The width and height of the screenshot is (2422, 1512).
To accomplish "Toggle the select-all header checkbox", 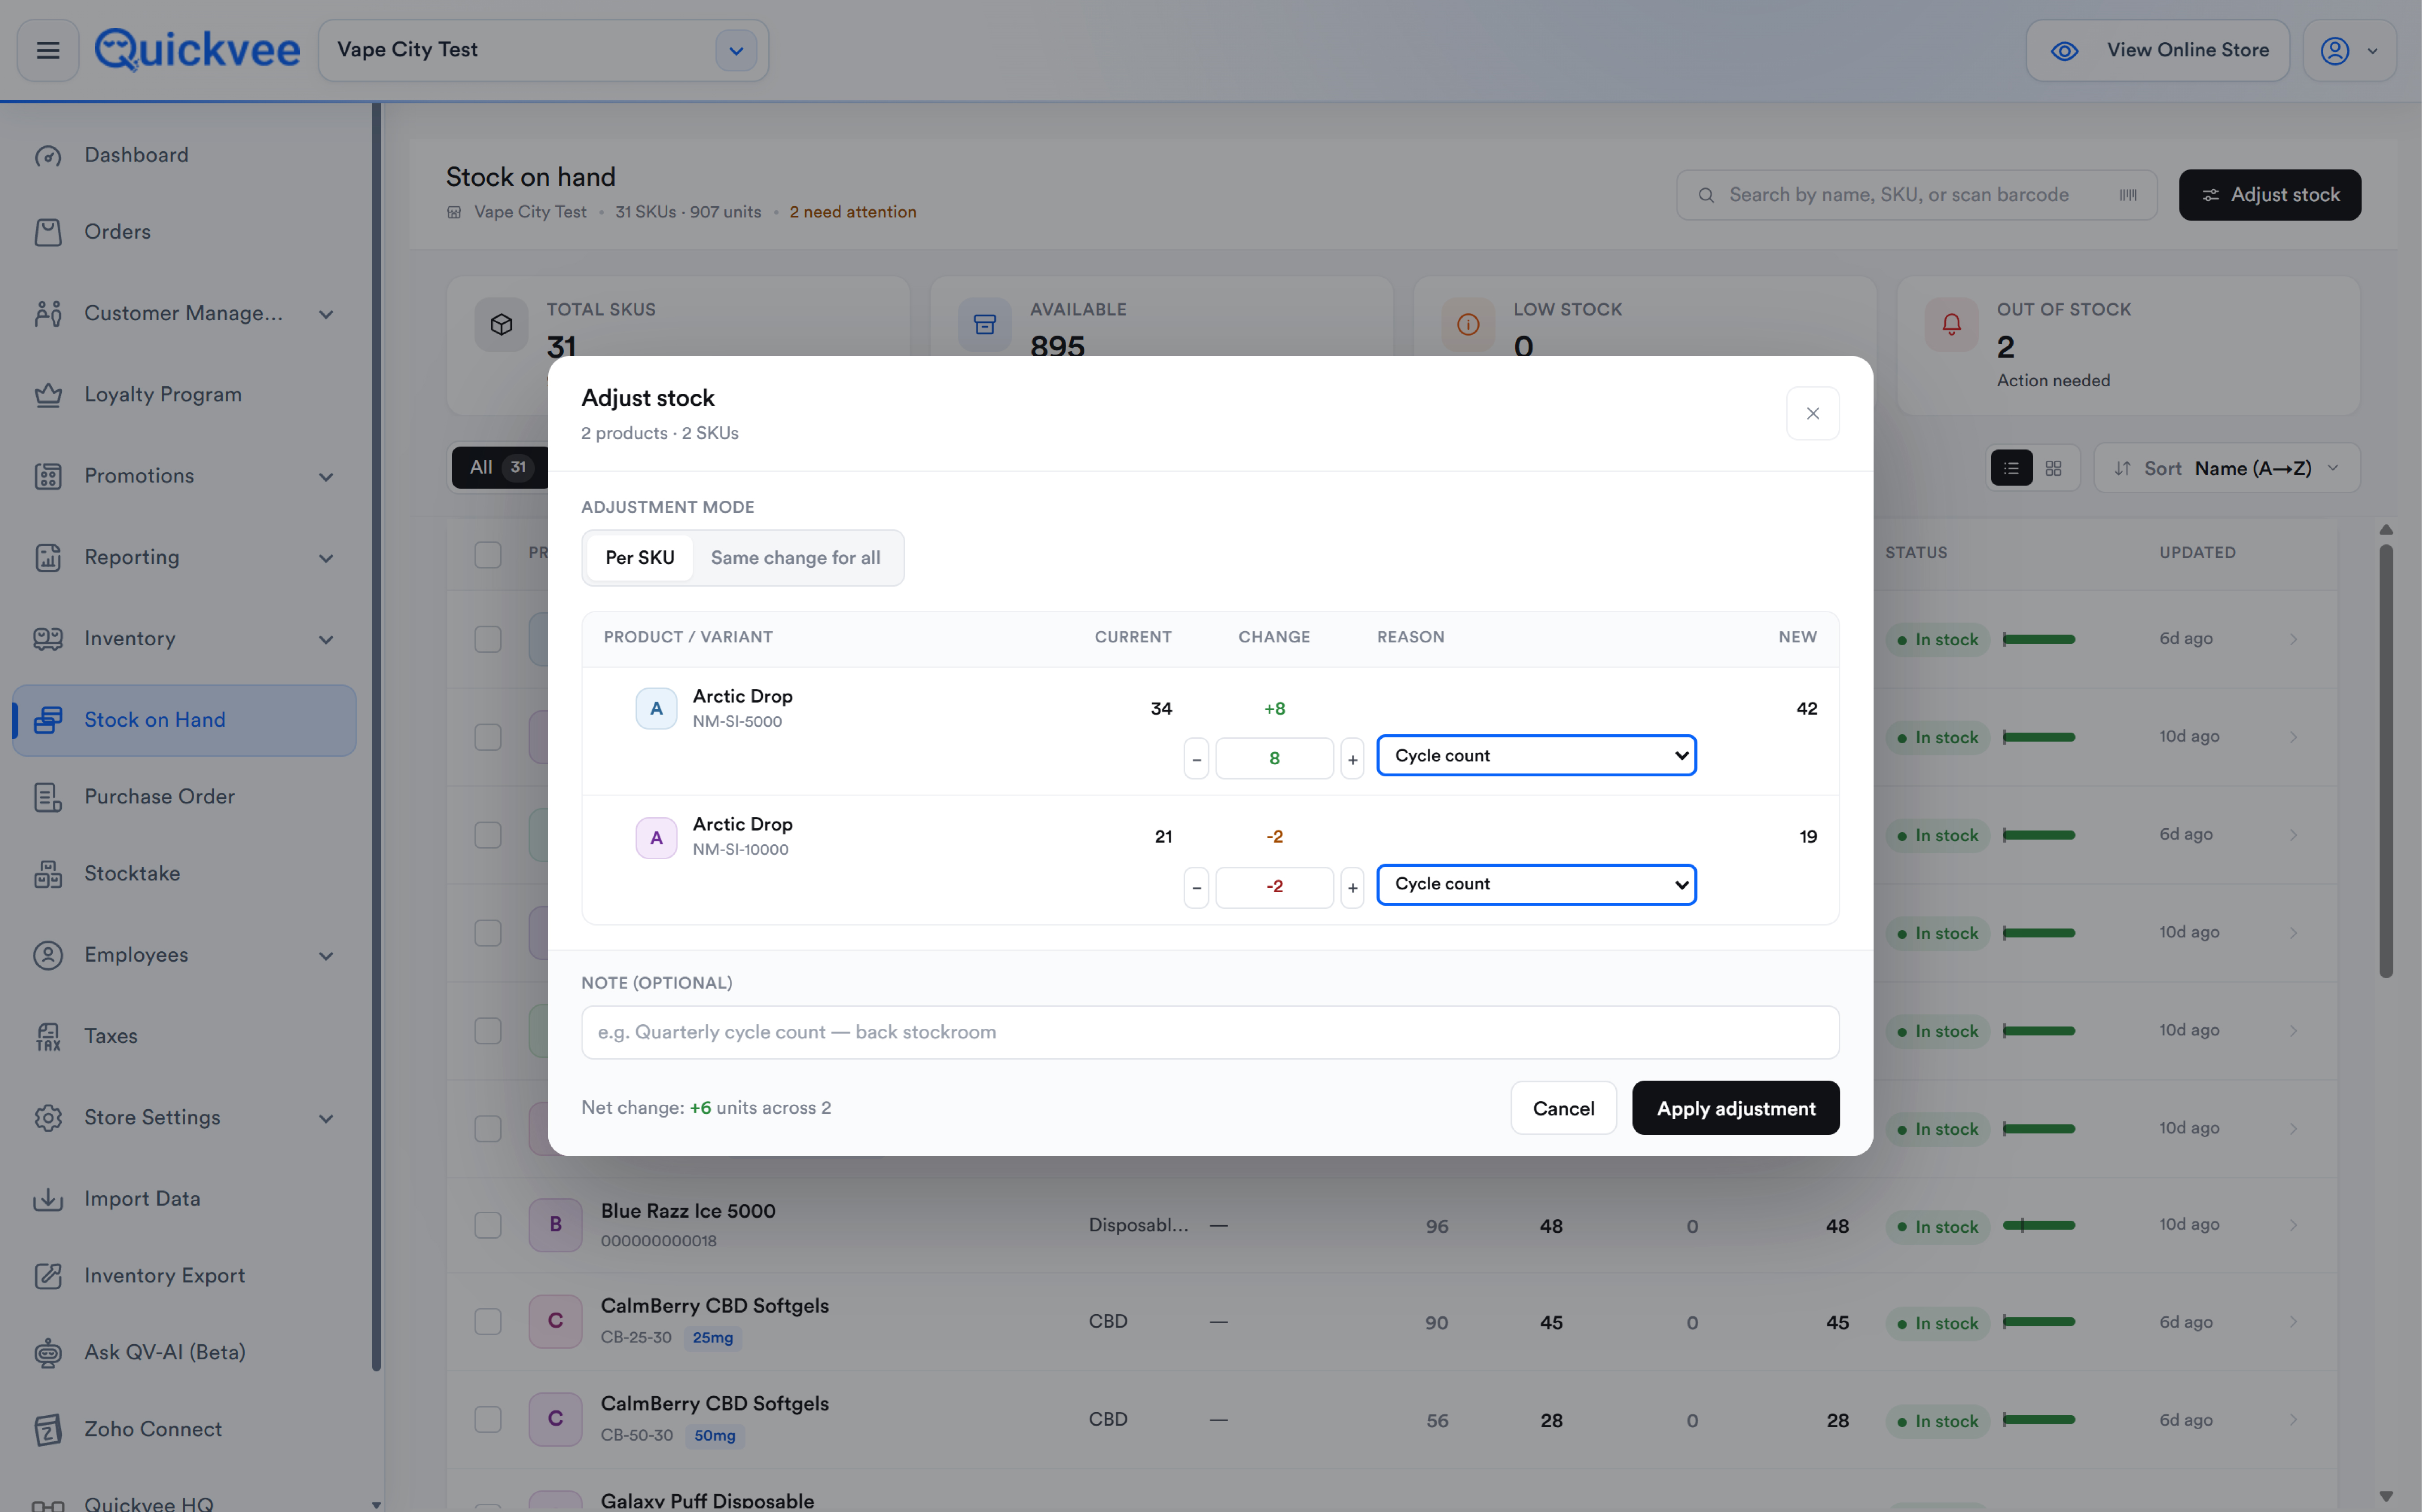I will pos(488,555).
